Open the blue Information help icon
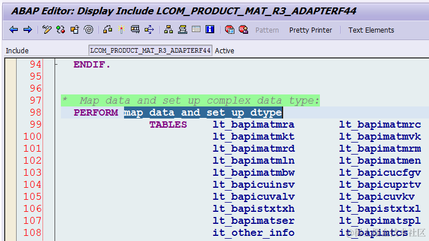429x241 pixels. [210, 29]
